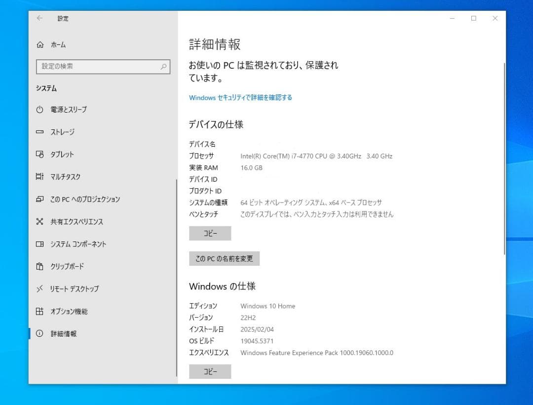This screenshot has width=533, height=405.
Task: Click the タブレット tablet icon
Action: (40, 154)
